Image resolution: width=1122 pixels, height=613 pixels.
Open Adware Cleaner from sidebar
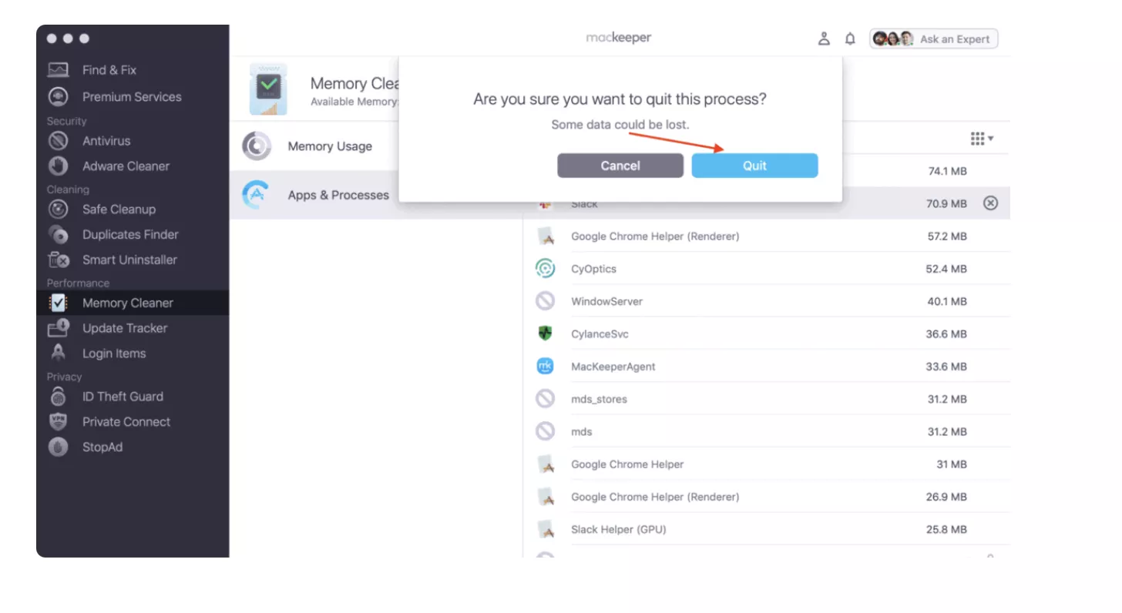pyautogui.click(x=125, y=166)
